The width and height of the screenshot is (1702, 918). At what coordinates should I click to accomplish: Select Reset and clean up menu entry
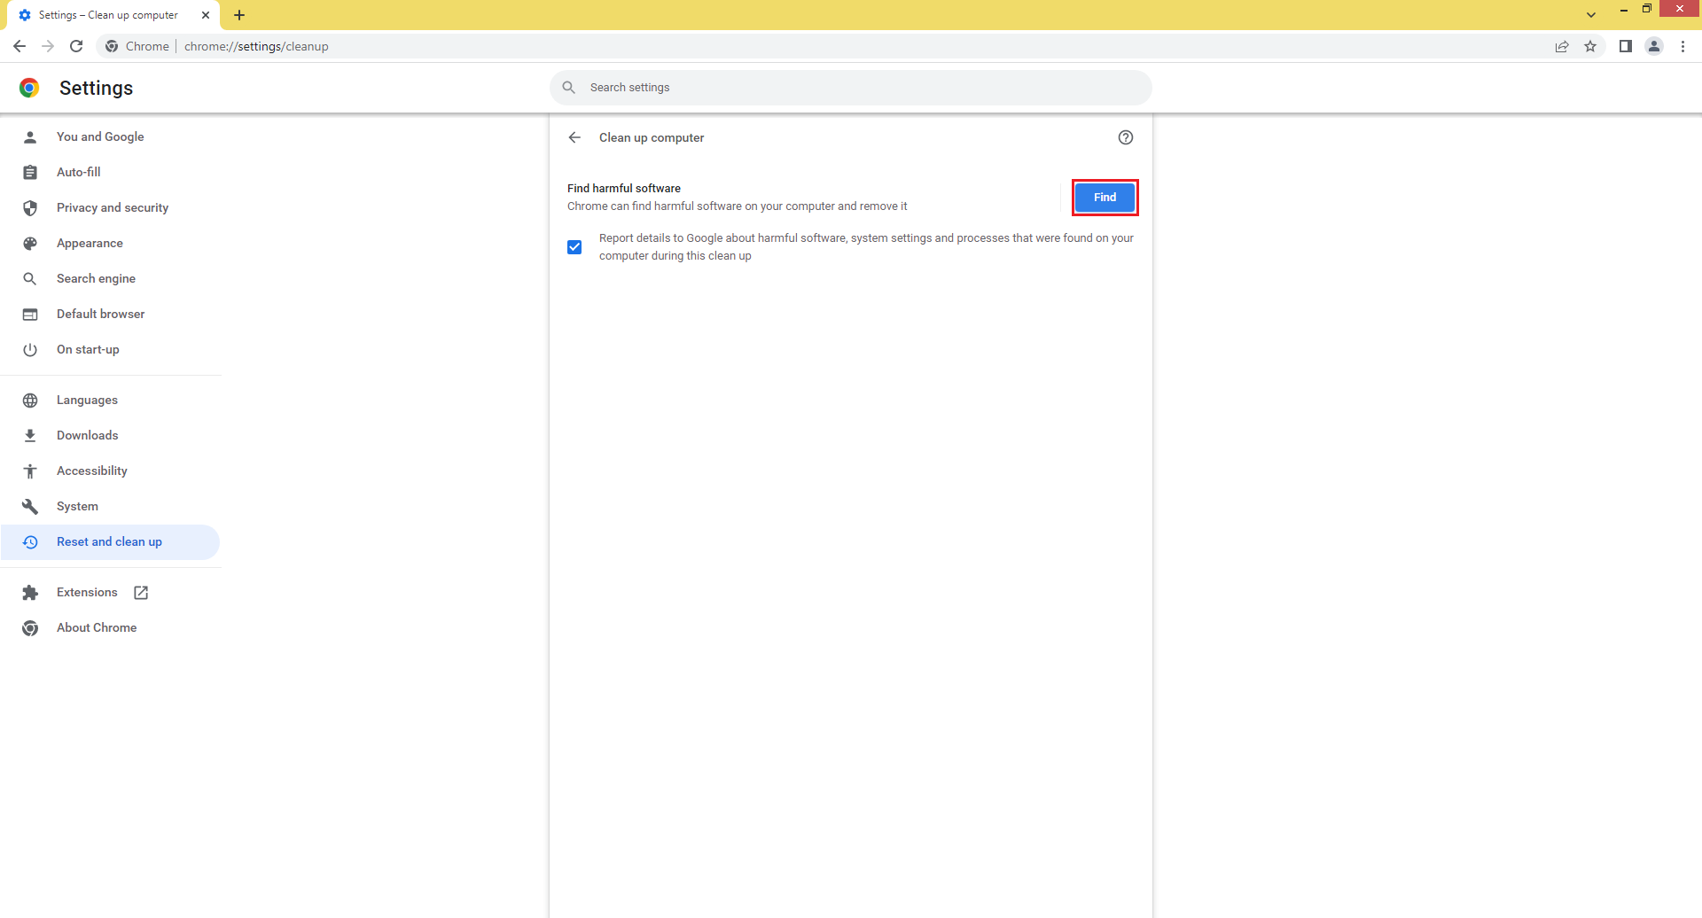[x=109, y=541]
